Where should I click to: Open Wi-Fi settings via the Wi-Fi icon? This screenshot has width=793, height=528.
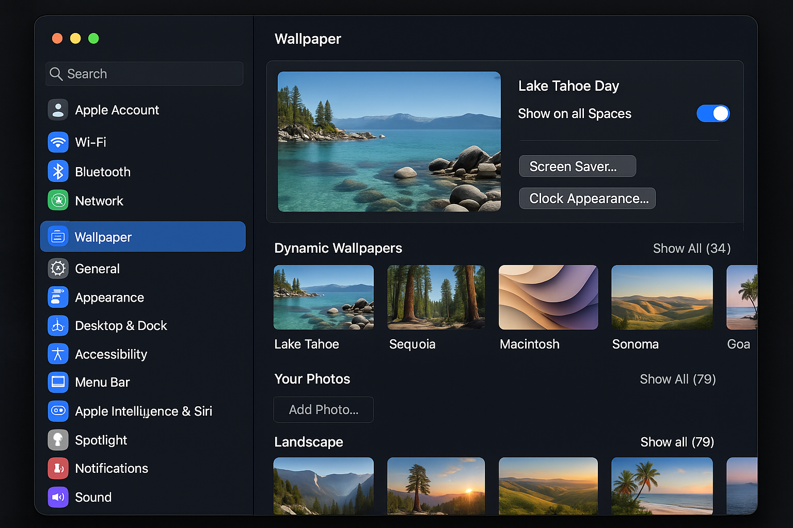pyautogui.click(x=58, y=142)
